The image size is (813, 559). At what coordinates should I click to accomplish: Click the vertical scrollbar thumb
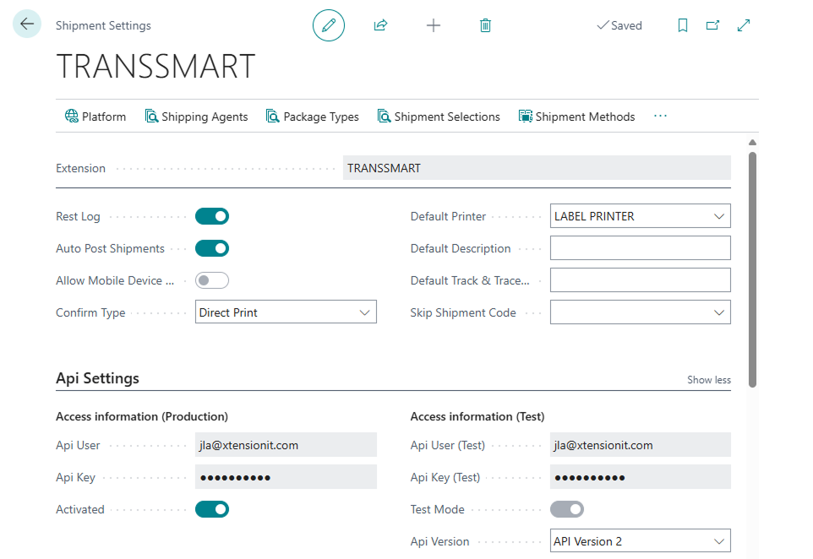[752, 269]
